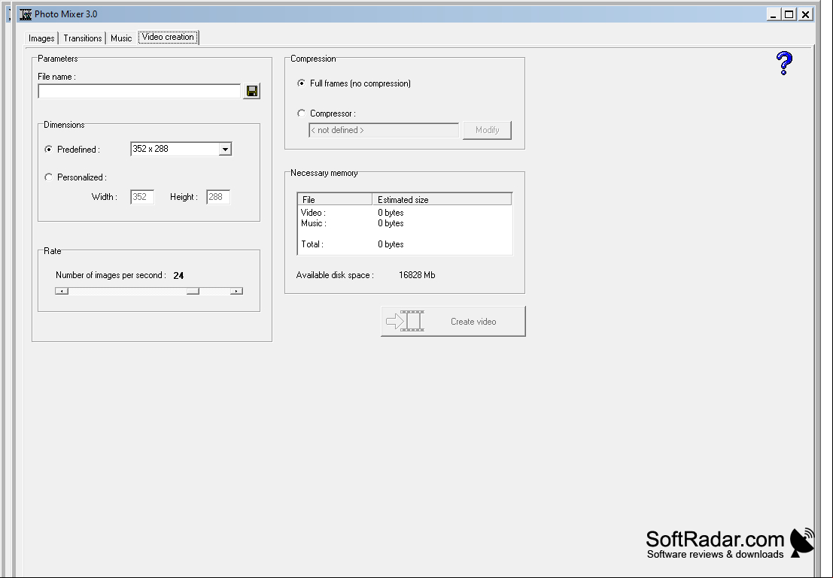Click right arrow of rate scrollbar

pyautogui.click(x=236, y=291)
